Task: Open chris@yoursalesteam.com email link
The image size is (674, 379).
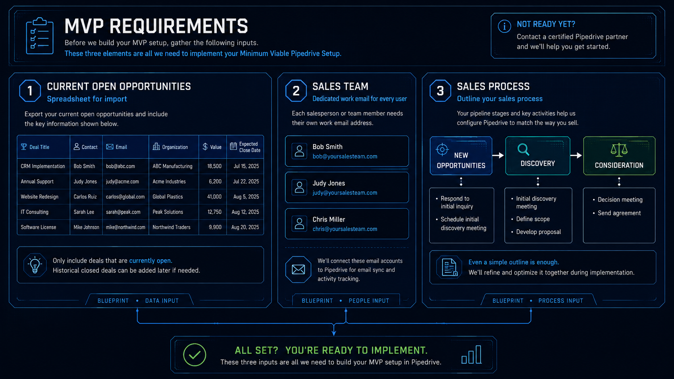Action: pos(345,229)
